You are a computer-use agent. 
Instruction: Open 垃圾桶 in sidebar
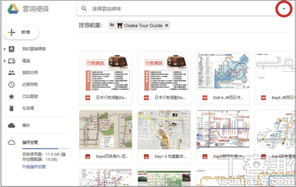coord(28,108)
